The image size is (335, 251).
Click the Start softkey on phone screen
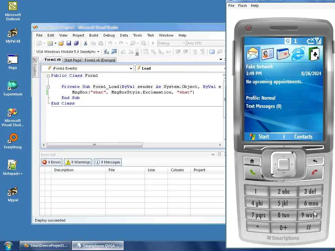point(260,137)
